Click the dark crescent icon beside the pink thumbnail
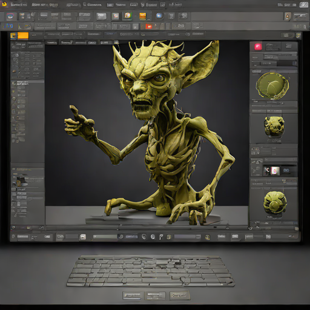This screenshot has height=310, width=310. point(267,170)
